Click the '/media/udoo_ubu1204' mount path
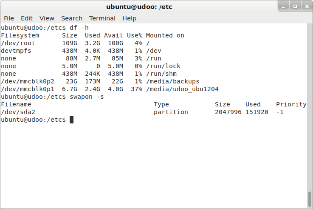The width and height of the screenshot is (313, 209). [x=182, y=89]
